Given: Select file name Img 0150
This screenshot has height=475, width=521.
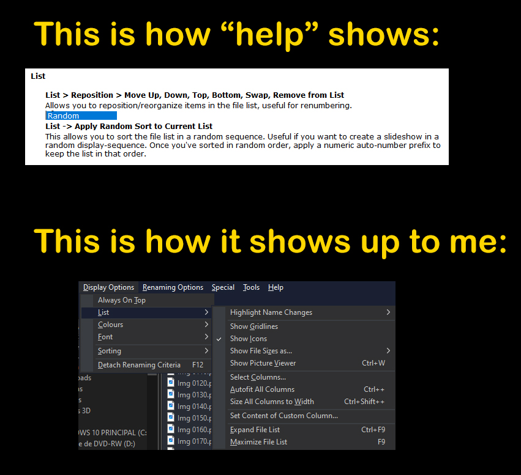Looking at the screenshot, I should pos(194,418).
